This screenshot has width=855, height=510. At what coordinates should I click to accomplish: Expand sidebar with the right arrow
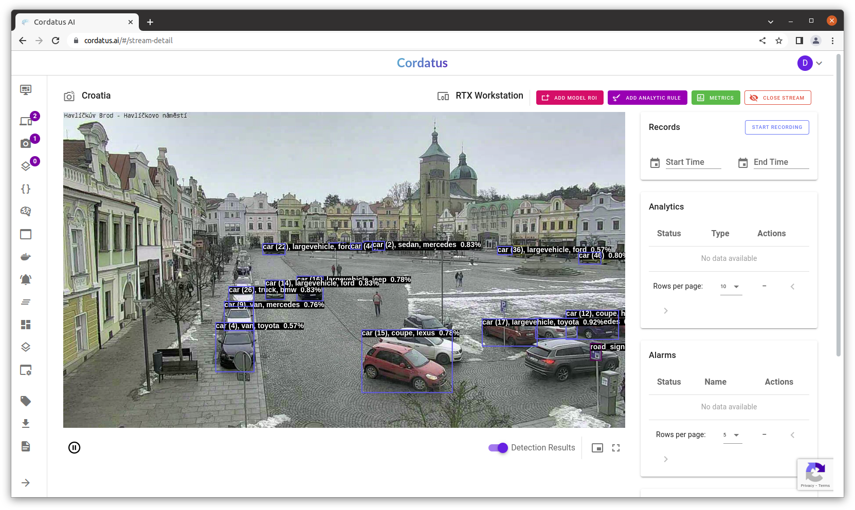point(26,483)
